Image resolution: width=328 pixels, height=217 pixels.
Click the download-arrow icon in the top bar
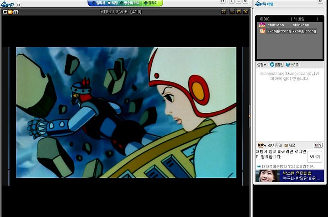coord(231,1)
